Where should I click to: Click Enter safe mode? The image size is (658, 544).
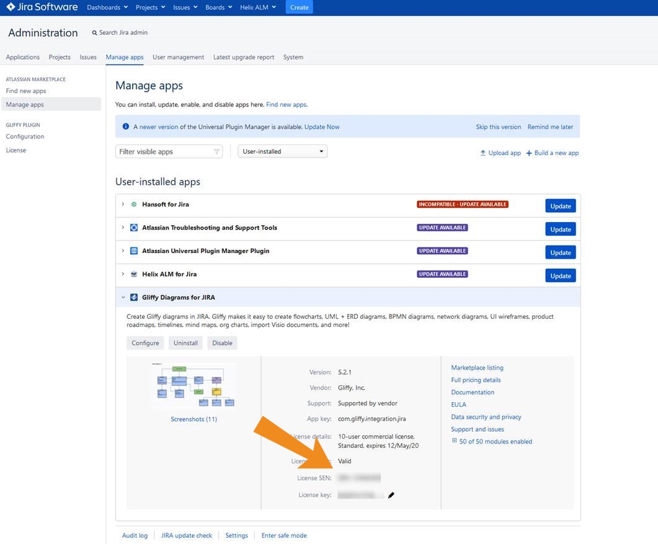284,535
